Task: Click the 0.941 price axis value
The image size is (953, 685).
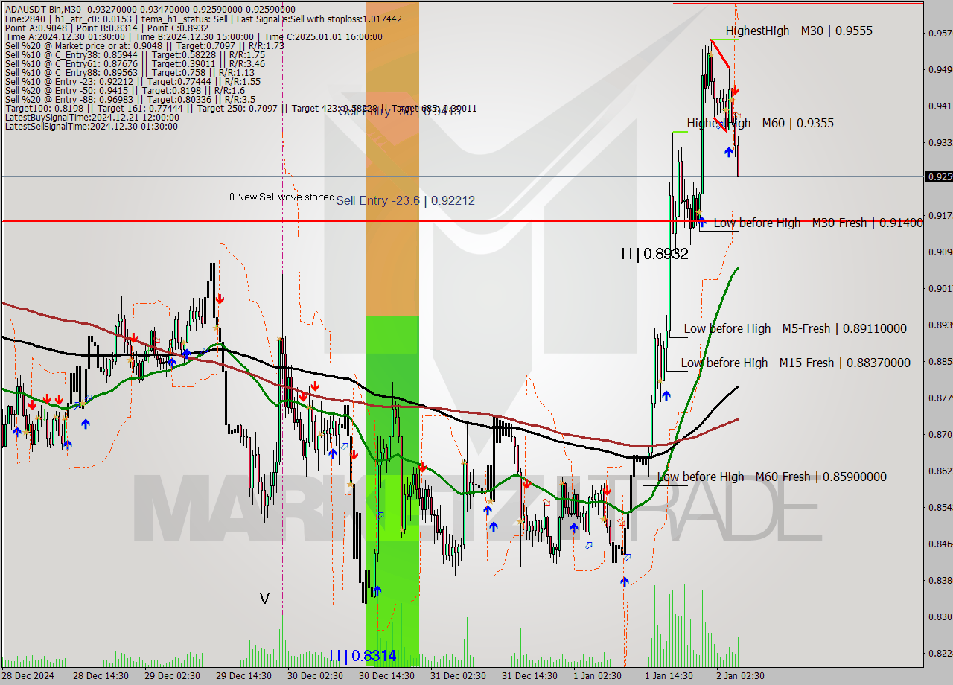Action: point(939,106)
